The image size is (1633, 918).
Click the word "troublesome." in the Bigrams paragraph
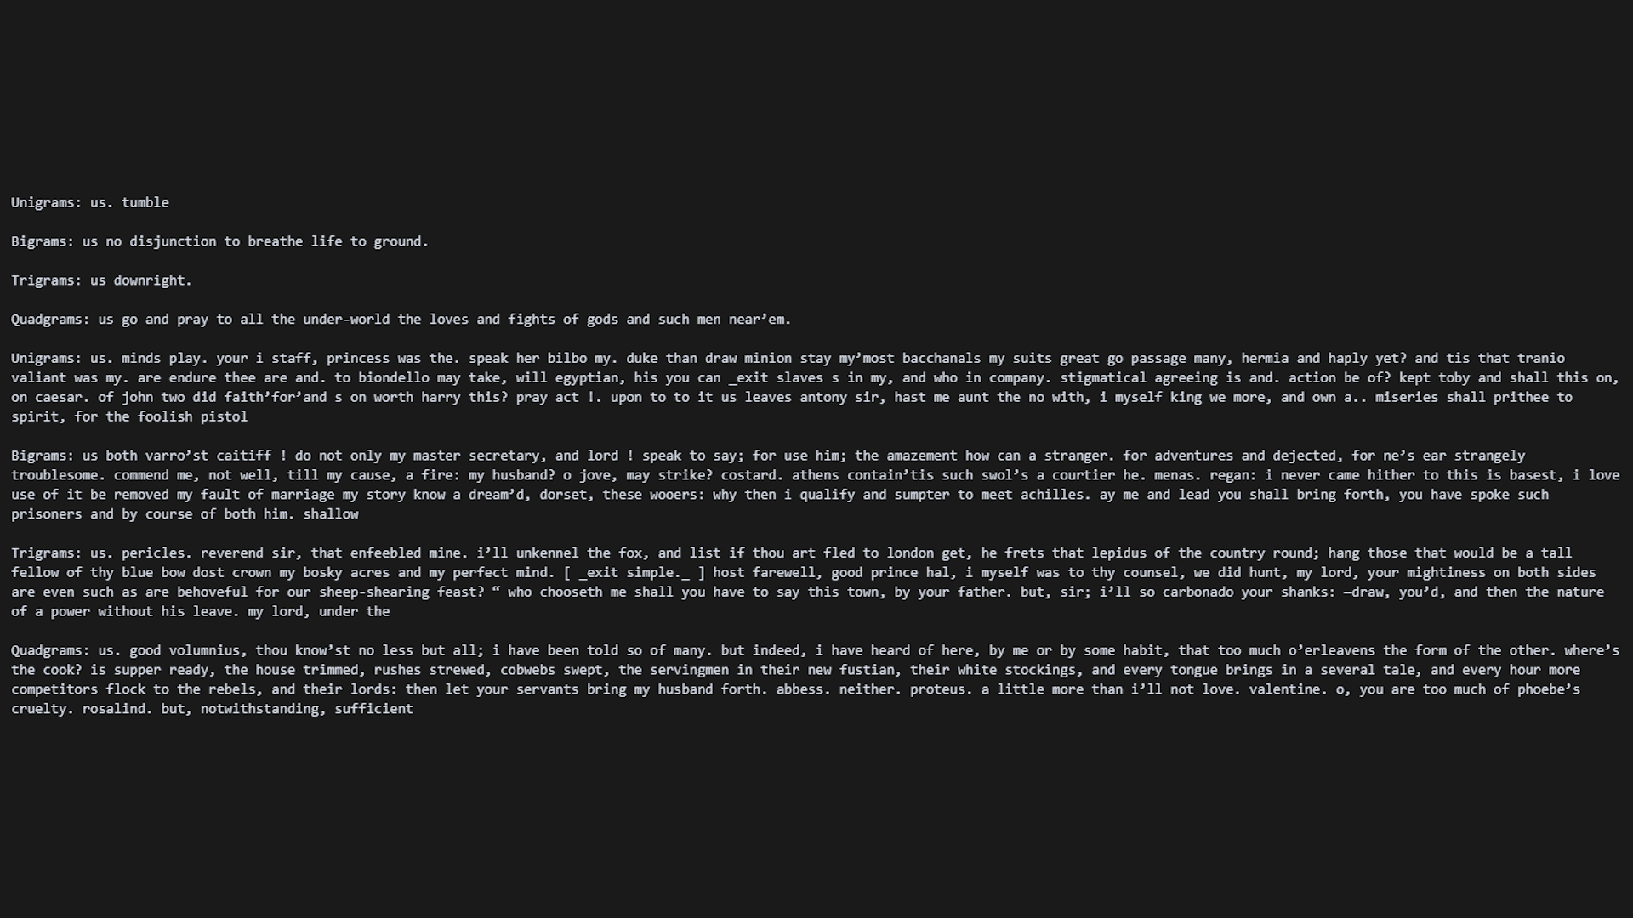(x=54, y=475)
